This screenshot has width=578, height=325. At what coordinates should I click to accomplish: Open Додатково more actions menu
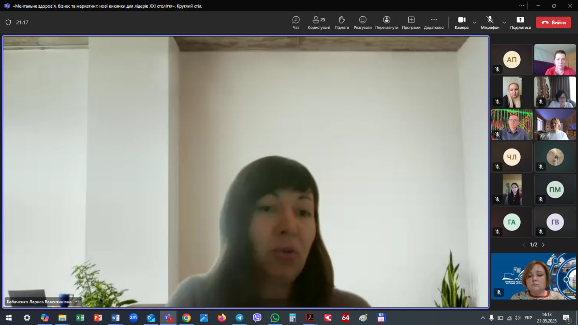pos(433,23)
